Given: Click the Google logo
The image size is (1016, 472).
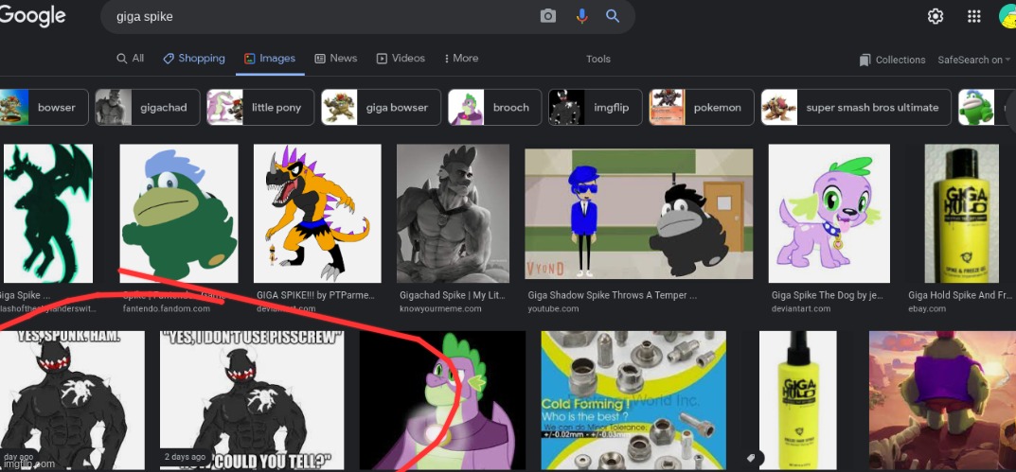Looking at the screenshot, I should coord(33,15).
